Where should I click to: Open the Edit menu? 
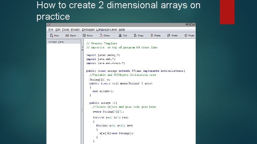click(x=58, y=30)
